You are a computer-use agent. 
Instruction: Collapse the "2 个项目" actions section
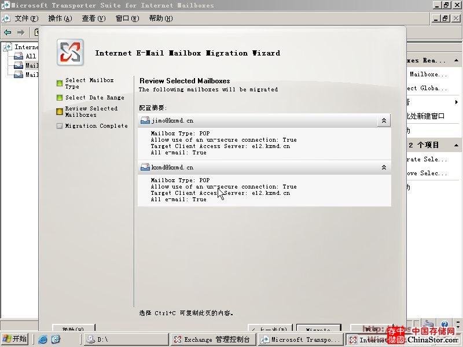456,145
